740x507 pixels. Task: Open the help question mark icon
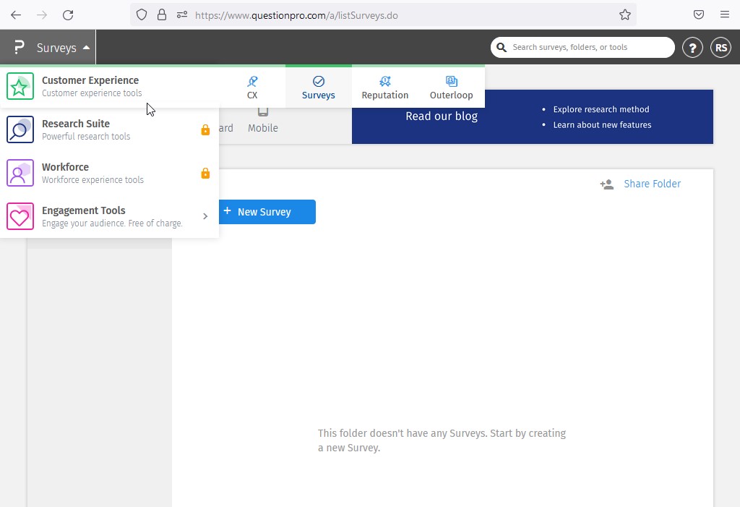click(692, 48)
